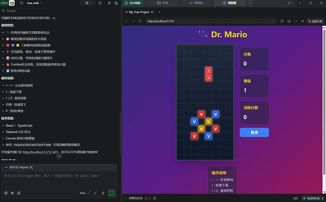
Task: Click the microphone voice input icon
Action: pyautogui.click(x=103, y=193)
